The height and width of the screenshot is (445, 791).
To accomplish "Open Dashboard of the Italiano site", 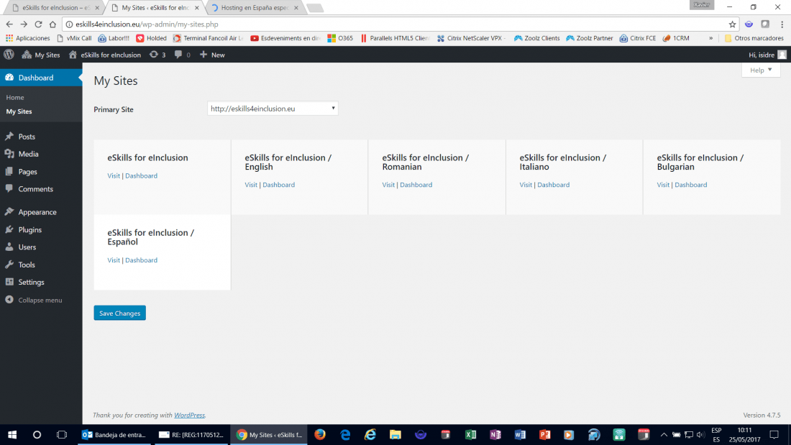I will [554, 185].
